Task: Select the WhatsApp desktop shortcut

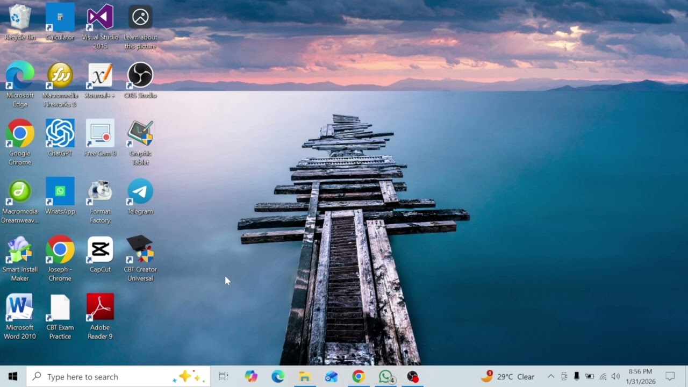Action: (x=60, y=197)
